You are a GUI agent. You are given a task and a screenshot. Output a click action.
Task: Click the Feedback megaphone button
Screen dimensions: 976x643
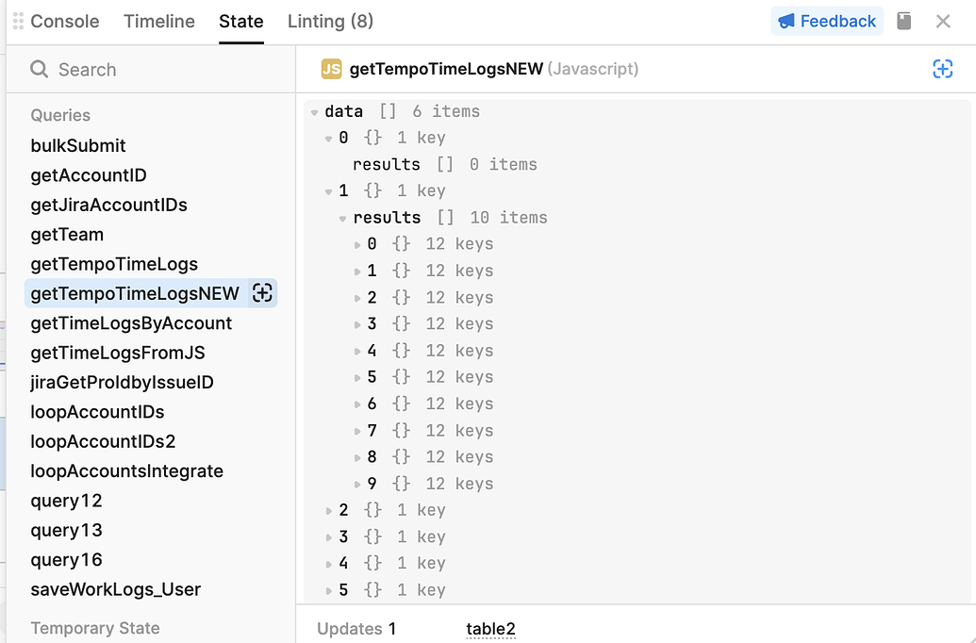click(827, 21)
